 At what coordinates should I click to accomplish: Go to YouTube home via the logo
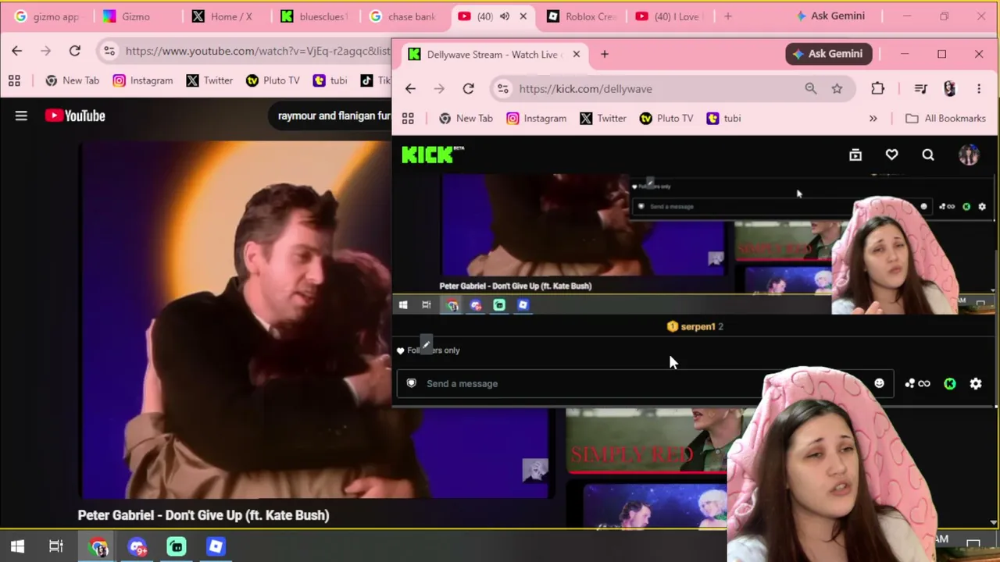coord(75,116)
